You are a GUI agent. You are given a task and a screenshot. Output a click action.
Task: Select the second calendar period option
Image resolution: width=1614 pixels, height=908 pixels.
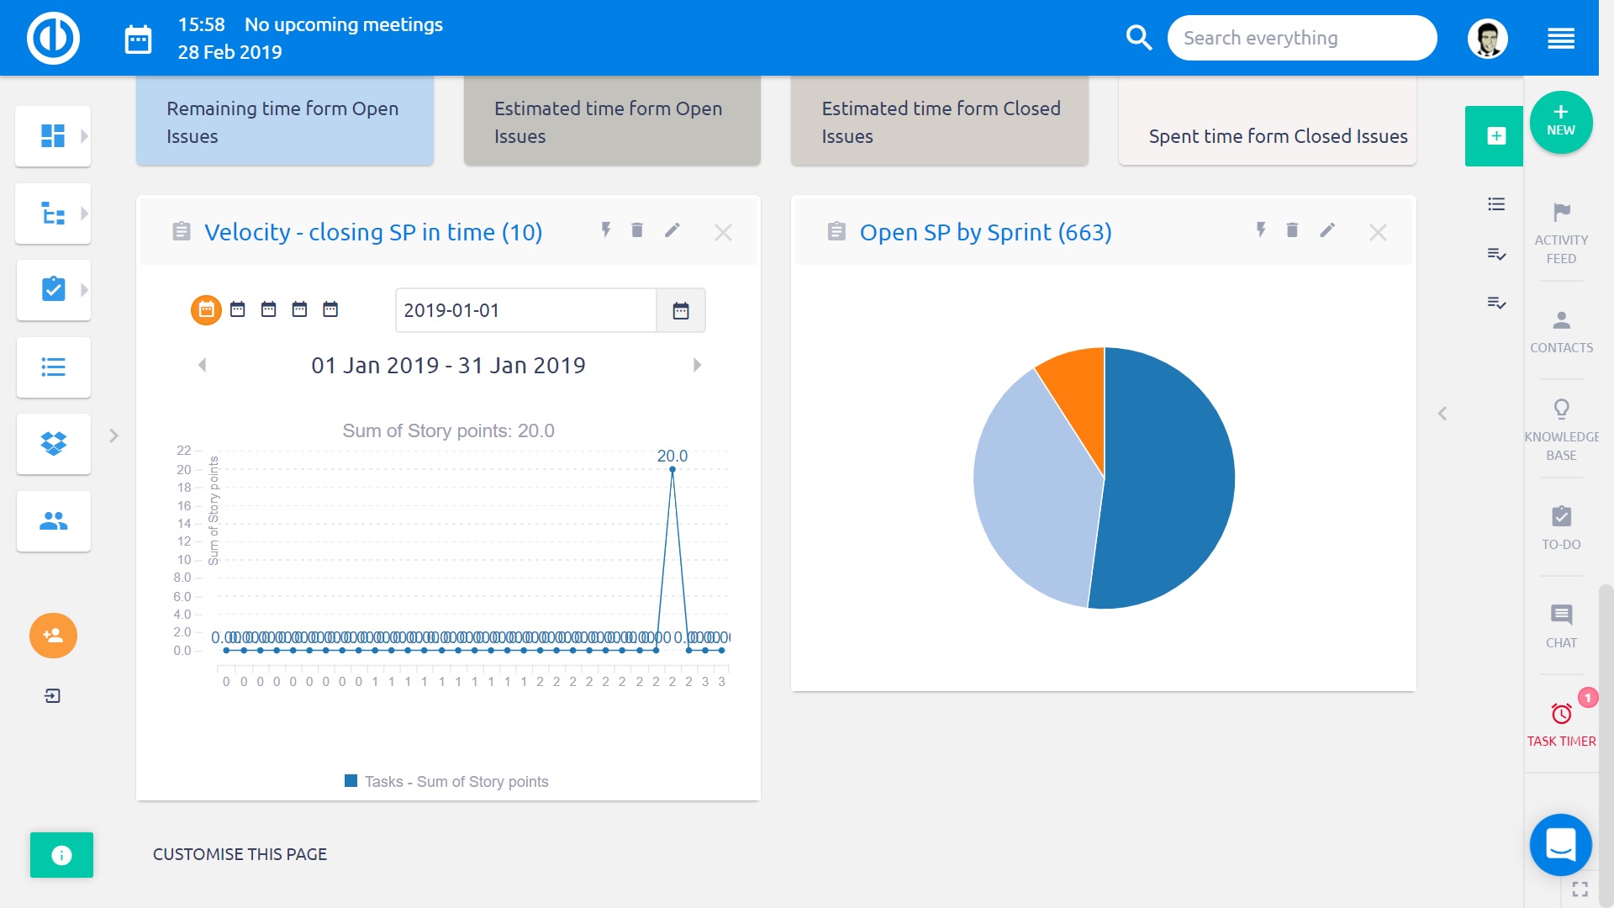click(x=238, y=310)
